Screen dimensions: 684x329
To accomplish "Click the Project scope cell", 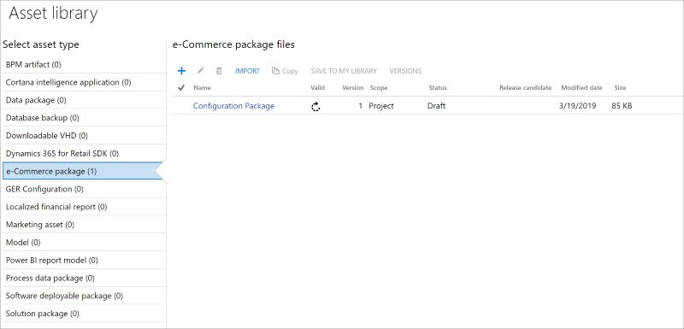I will pos(381,105).
